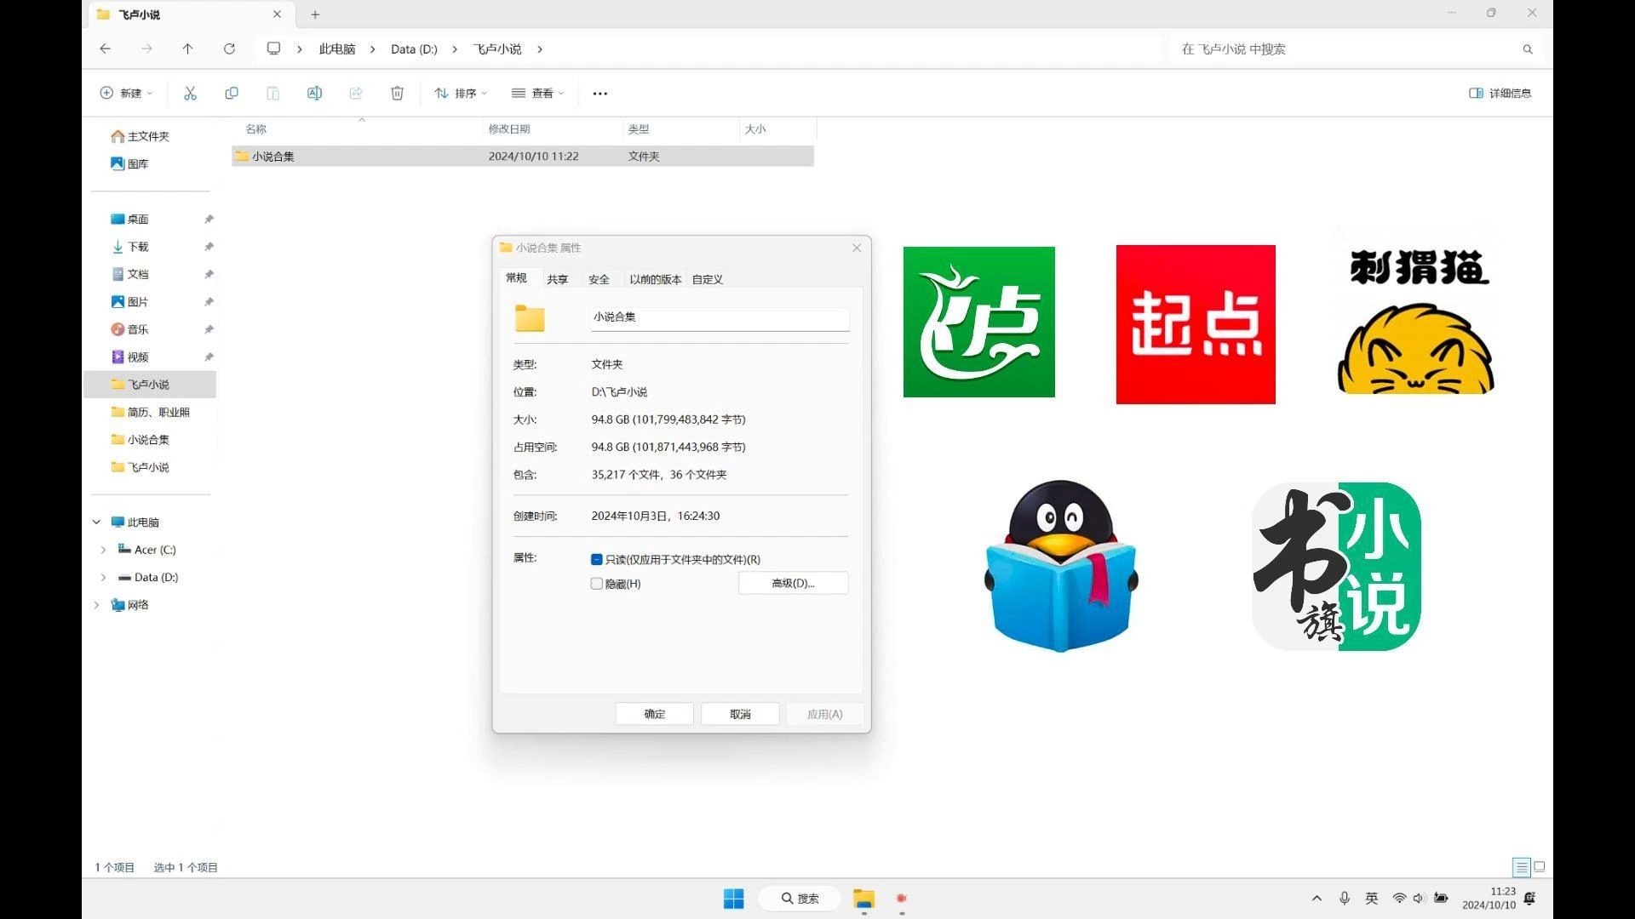Select the 小说合集 folder row in file list

523,157
